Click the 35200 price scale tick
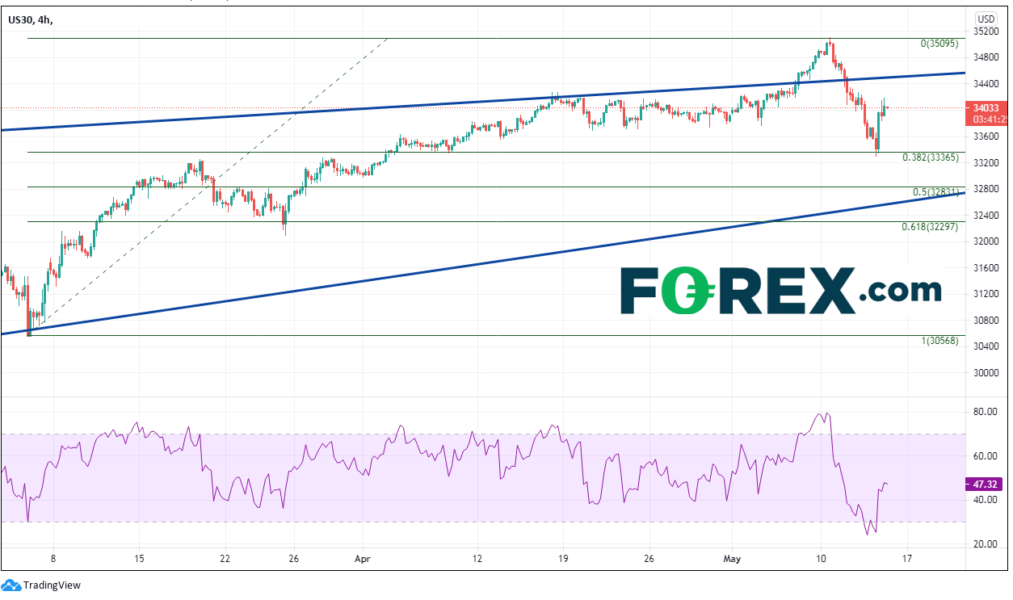 [985, 31]
